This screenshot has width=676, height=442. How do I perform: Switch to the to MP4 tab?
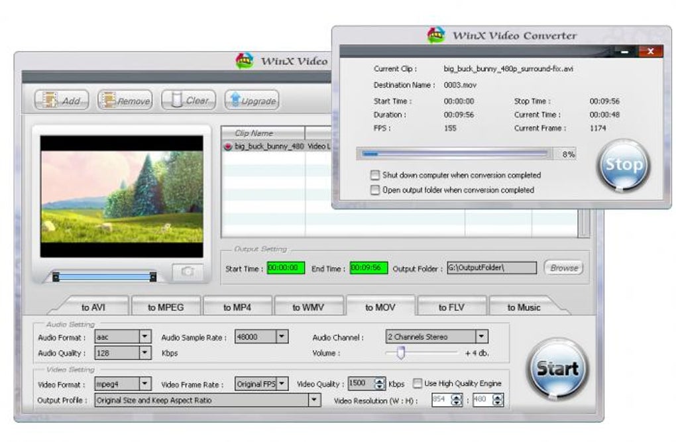click(x=237, y=307)
